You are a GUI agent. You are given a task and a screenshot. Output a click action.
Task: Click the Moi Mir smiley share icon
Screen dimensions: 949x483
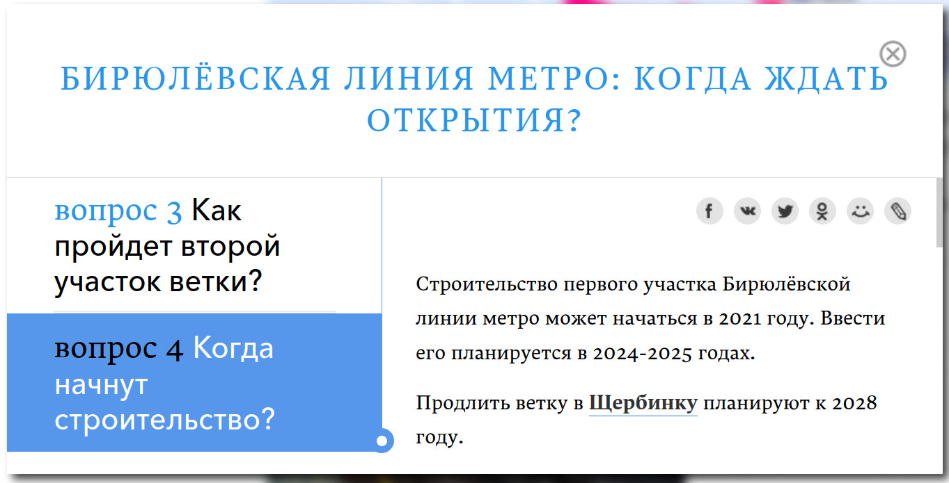pos(860,211)
